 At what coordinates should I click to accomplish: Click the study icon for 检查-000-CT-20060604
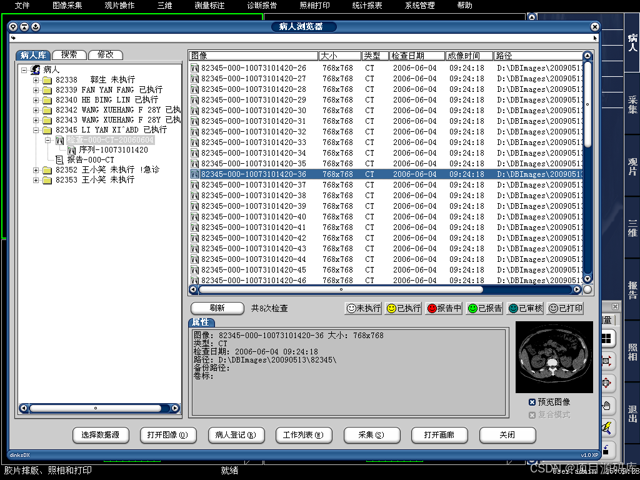click(59, 140)
